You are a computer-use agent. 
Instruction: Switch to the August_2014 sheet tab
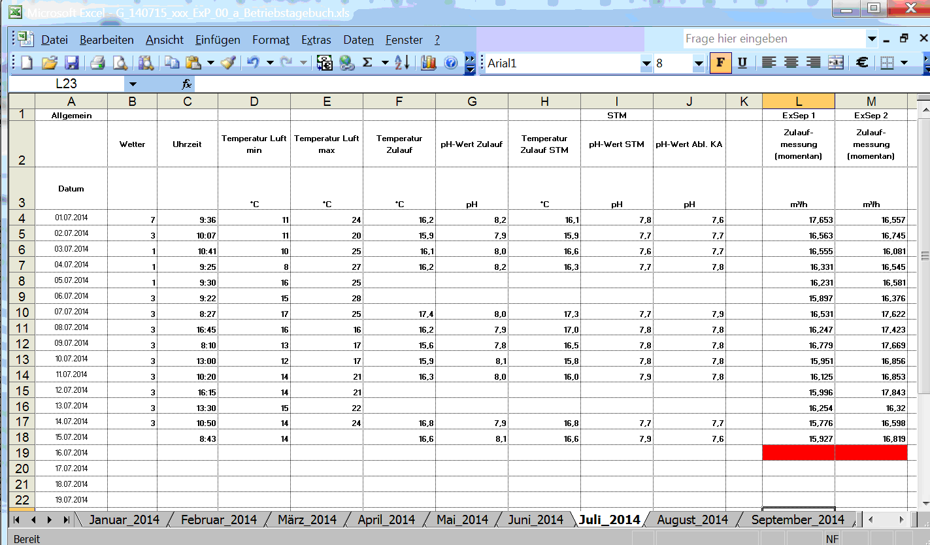pyautogui.click(x=692, y=520)
